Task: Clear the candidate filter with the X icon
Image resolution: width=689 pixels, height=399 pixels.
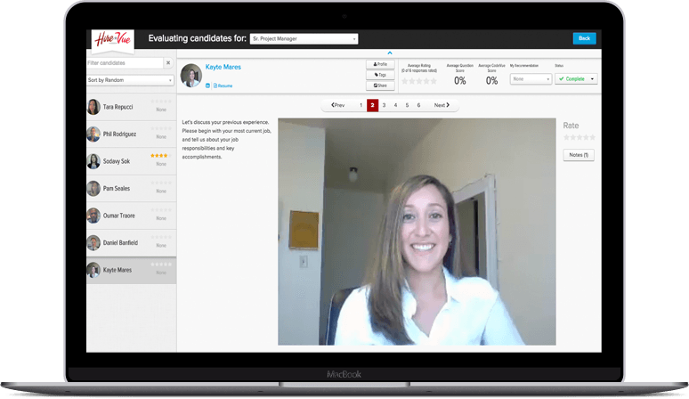Action: 168,63
